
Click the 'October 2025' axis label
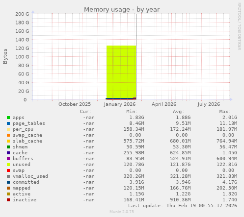75,104
